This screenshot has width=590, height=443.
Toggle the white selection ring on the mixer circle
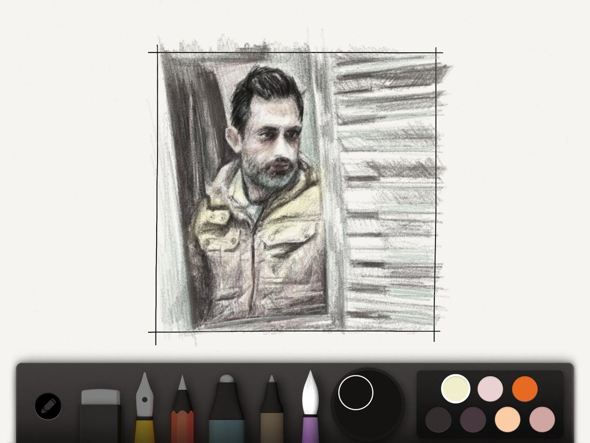pos(357,394)
